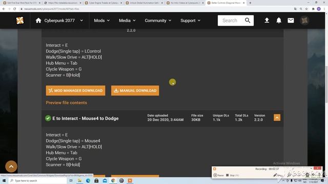Click the upload icon in header
This screenshot has height=184, width=328.
point(266,20)
